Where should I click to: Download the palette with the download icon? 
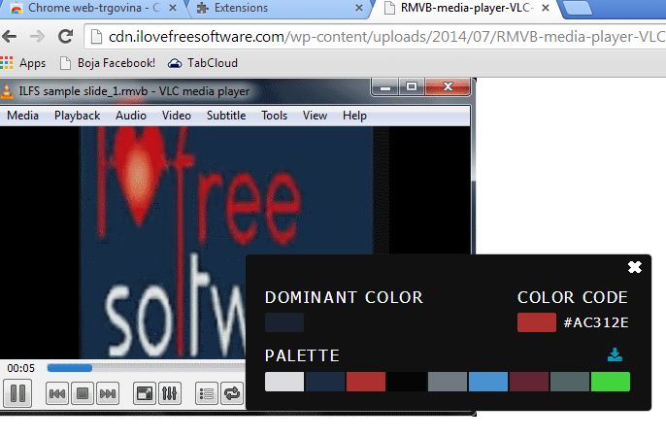[615, 354]
